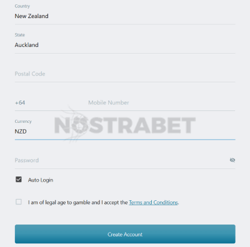Focus the Postal Code field

[x=125, y=74]
